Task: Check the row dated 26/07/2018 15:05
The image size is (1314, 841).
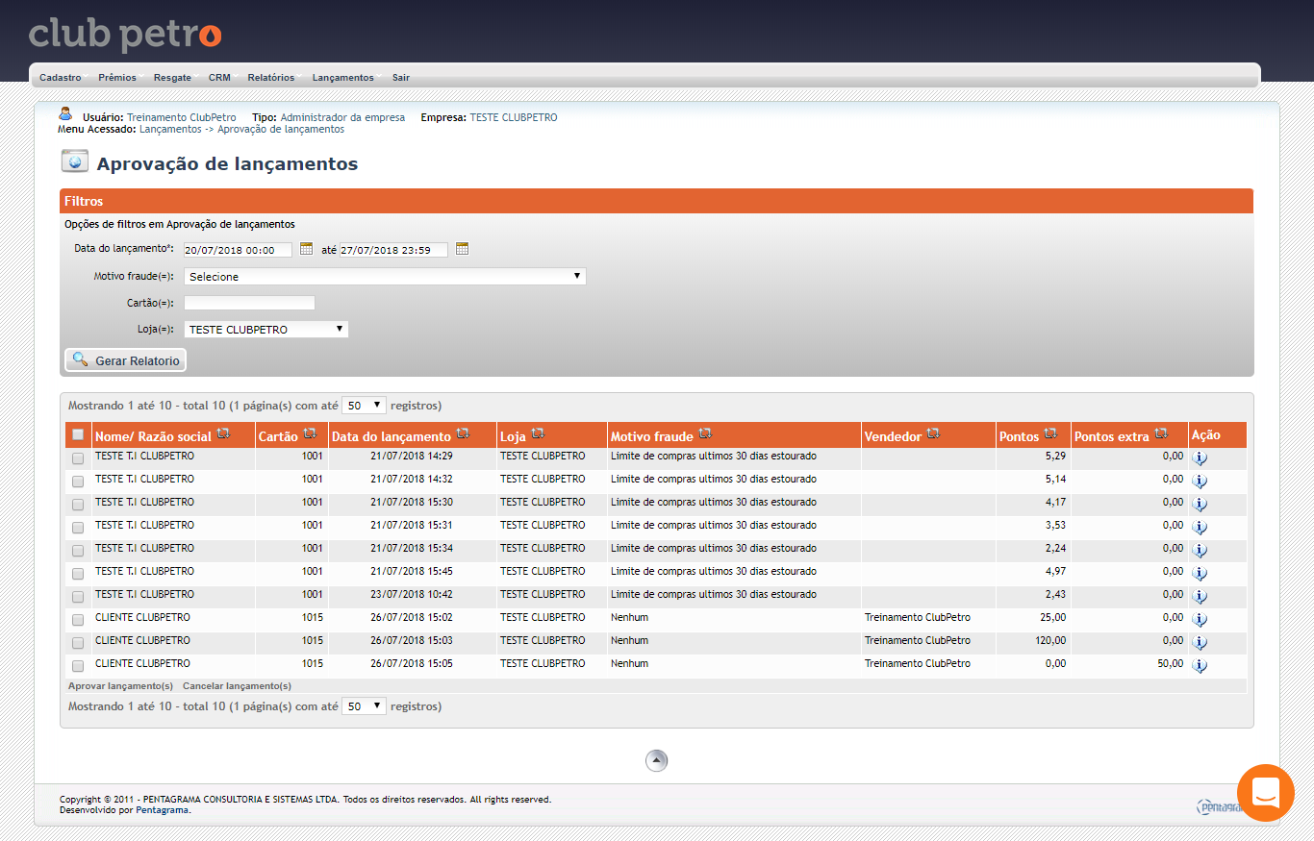Action: point(78,666)
